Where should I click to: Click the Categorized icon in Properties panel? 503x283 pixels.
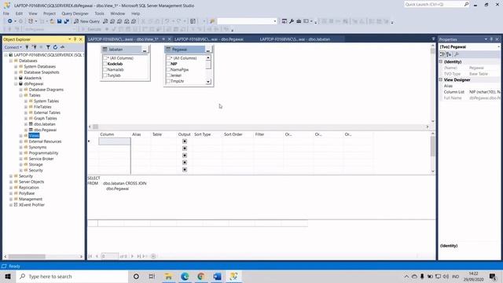[442, 54]
